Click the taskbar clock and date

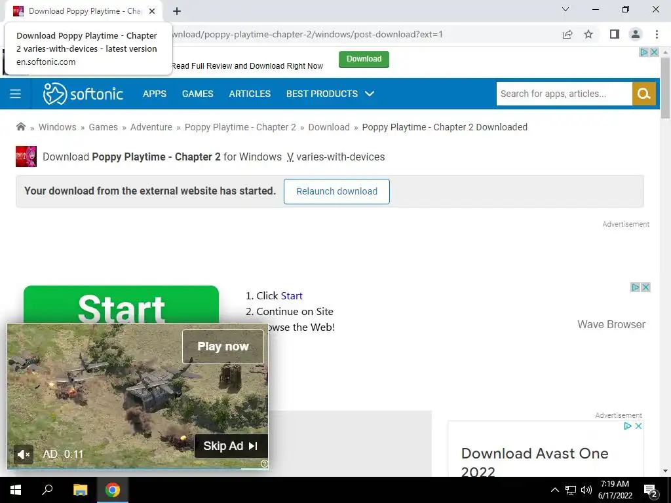tap(615, 490)
